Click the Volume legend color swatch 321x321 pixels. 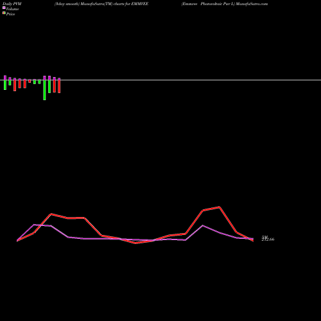pyautogui.click(x=4, y=8)
